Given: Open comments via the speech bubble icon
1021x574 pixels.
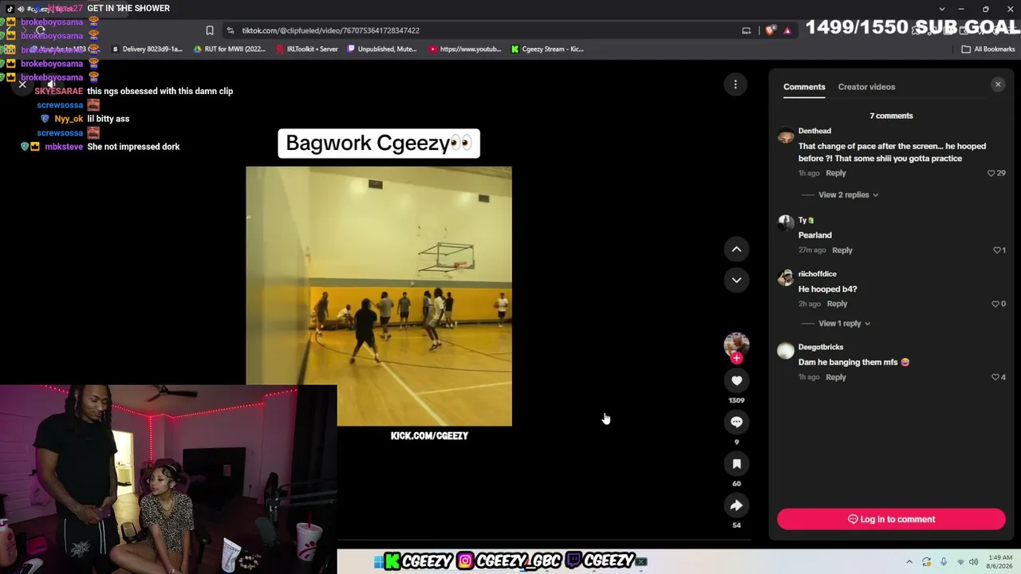Looking at the screenshot, I should (x=736, y=422).
